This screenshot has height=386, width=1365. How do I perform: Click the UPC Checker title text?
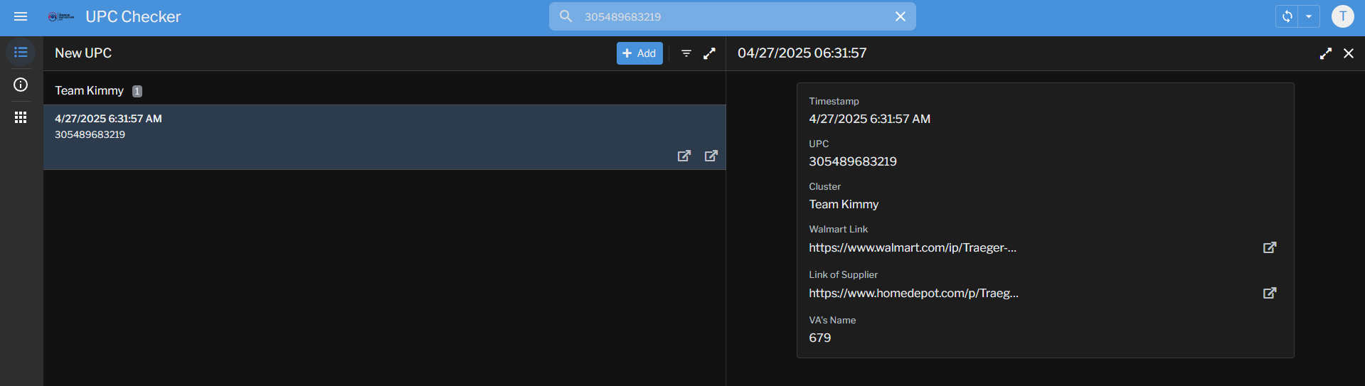133,16
